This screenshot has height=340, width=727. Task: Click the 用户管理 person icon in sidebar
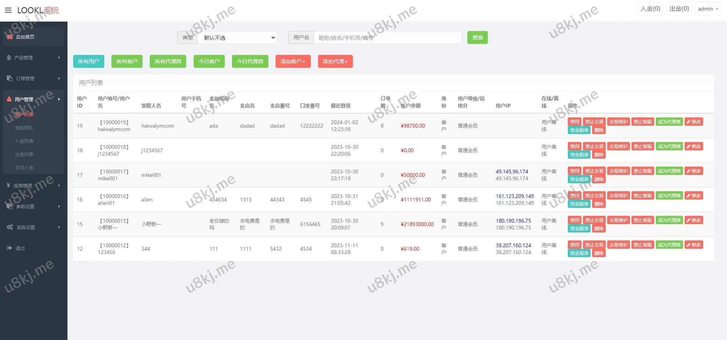9,99
